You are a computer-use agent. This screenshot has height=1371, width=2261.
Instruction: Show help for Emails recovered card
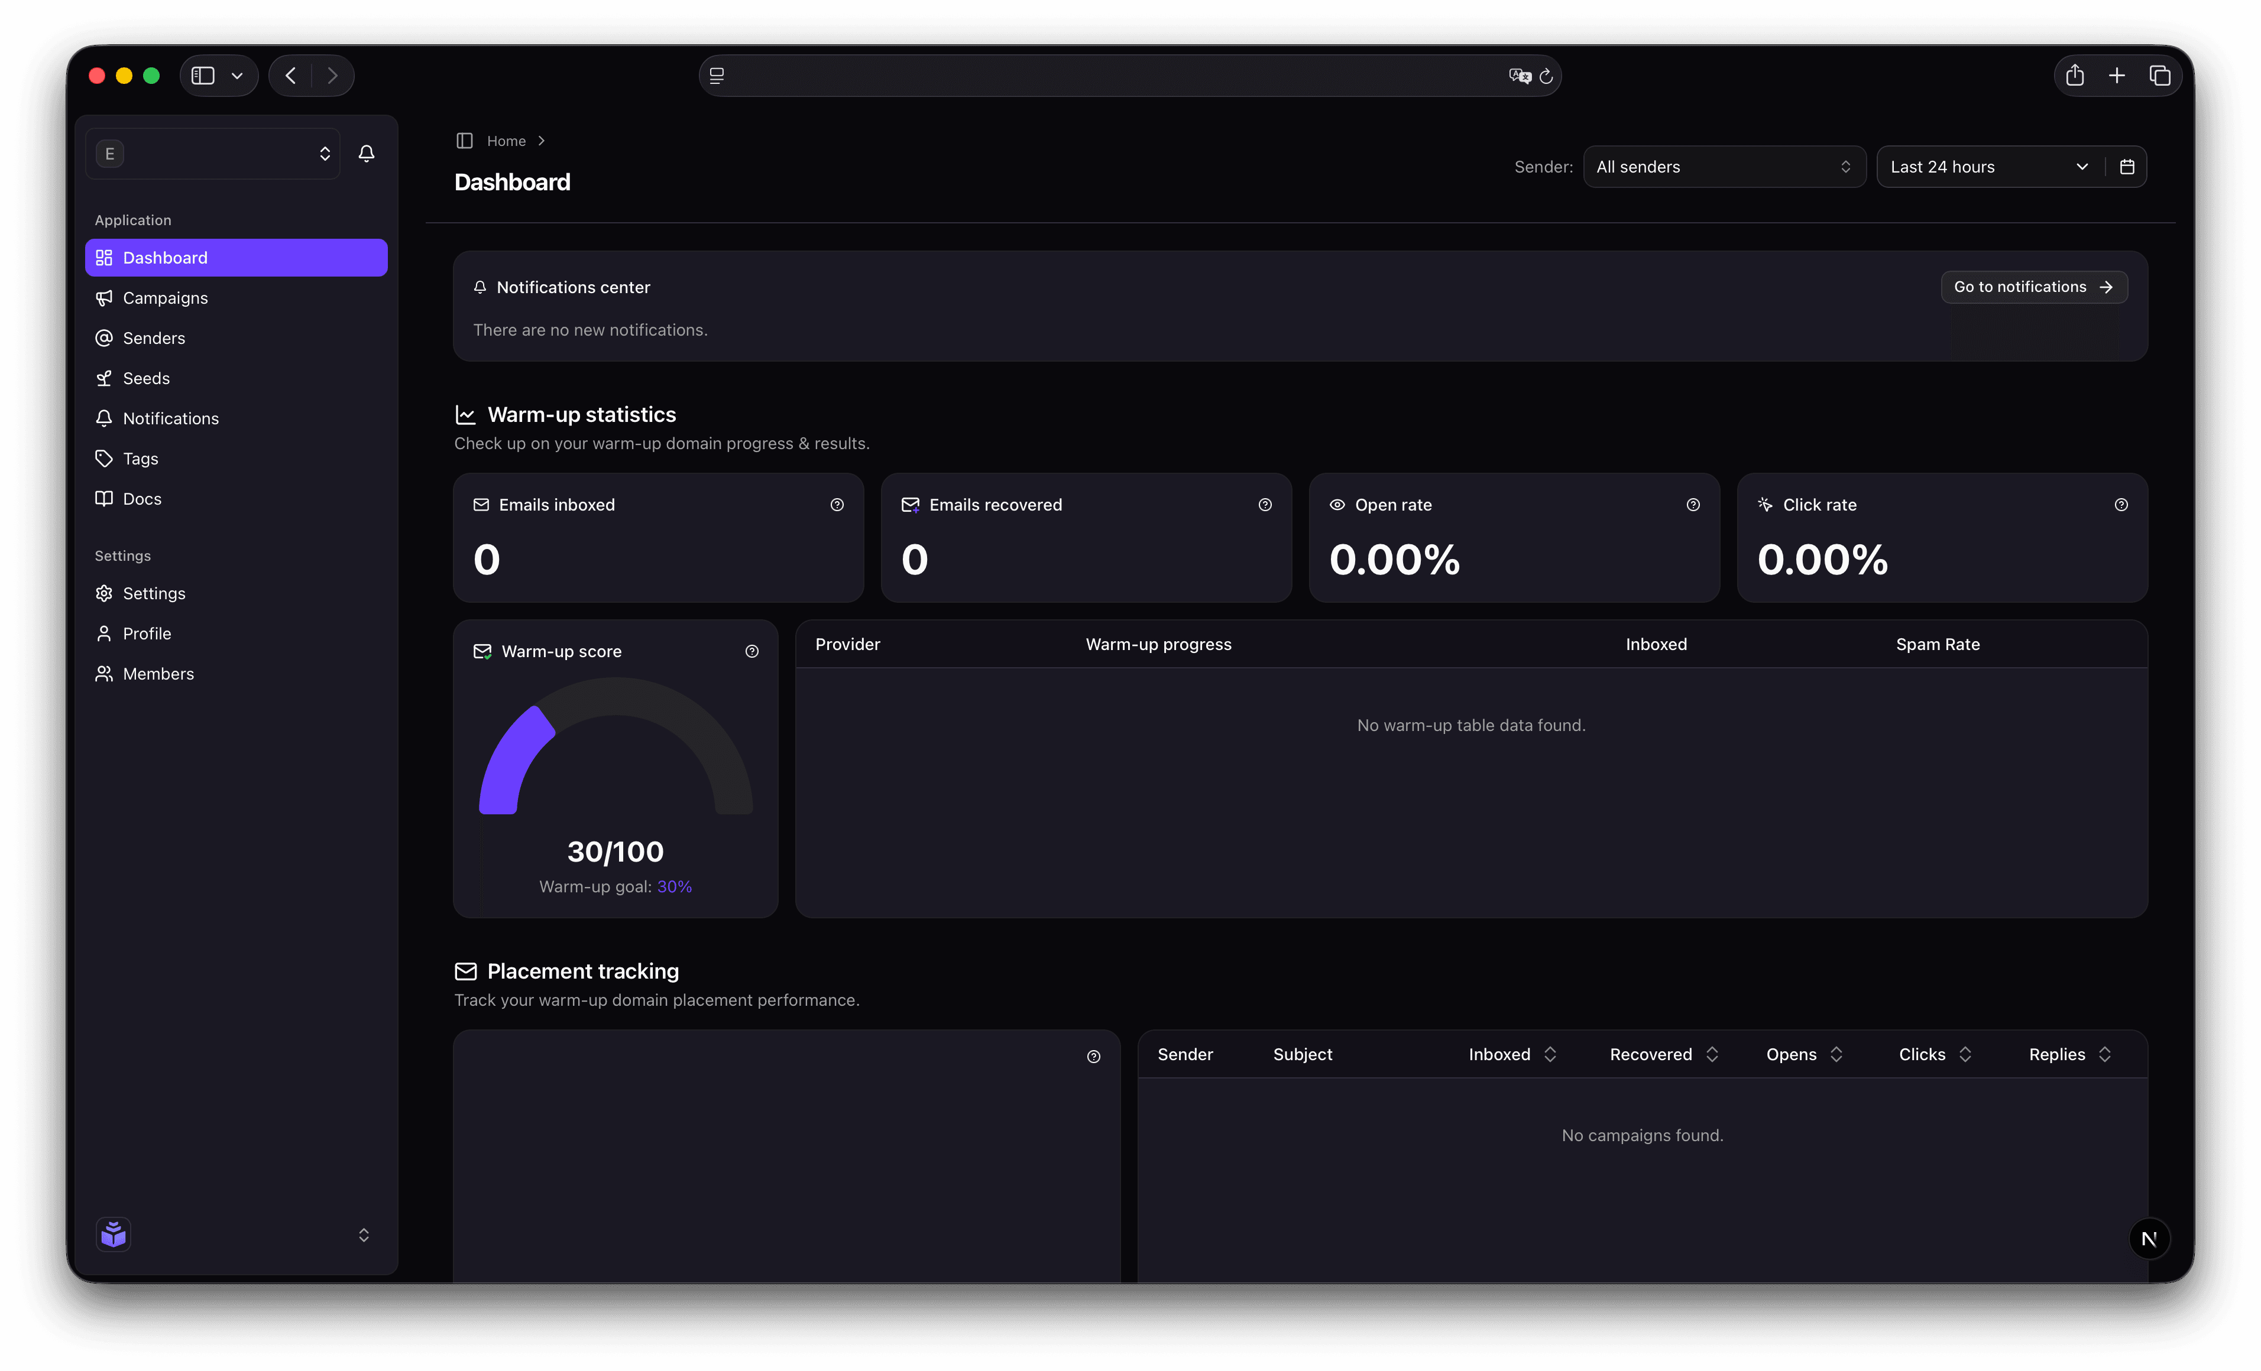pos(1265,505)
